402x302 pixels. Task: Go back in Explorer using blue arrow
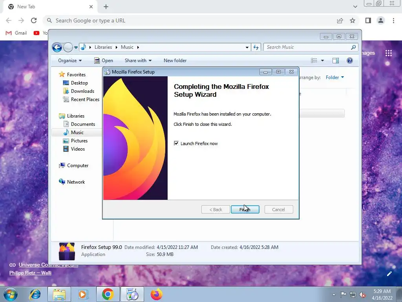57,47
